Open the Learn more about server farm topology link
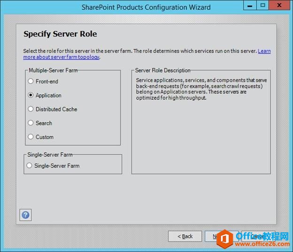293x252 pixels. point(62,57)
